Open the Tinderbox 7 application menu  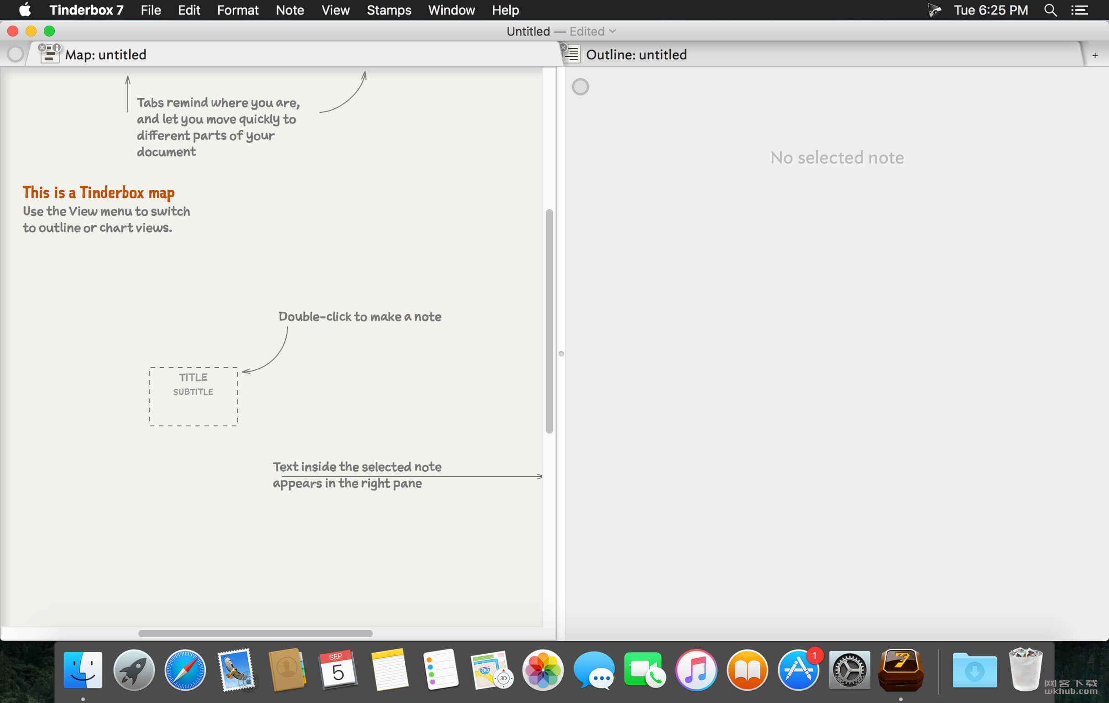tap(86, 10)
